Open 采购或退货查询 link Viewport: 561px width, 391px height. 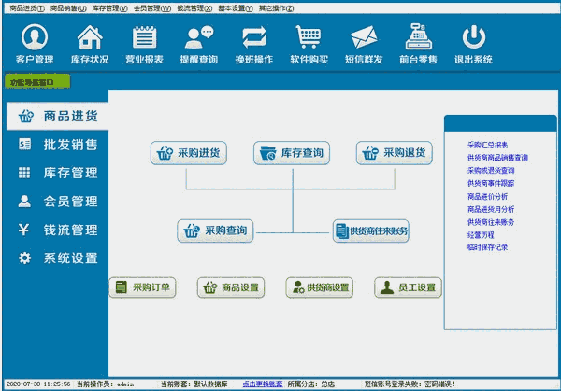(491, 171)
